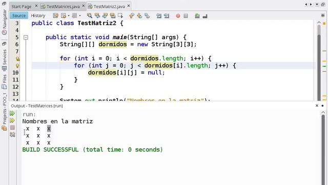The height and width of the screenshot is (185, 328).
Task: Switch the editor to History view
Action: tap(38, 15)
